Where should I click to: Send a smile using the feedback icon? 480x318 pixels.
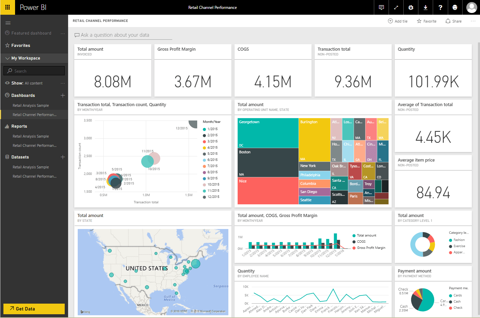(455, 7)
